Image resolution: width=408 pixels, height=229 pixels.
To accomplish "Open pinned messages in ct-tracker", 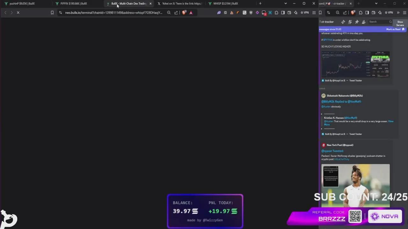I will point(357,22).
